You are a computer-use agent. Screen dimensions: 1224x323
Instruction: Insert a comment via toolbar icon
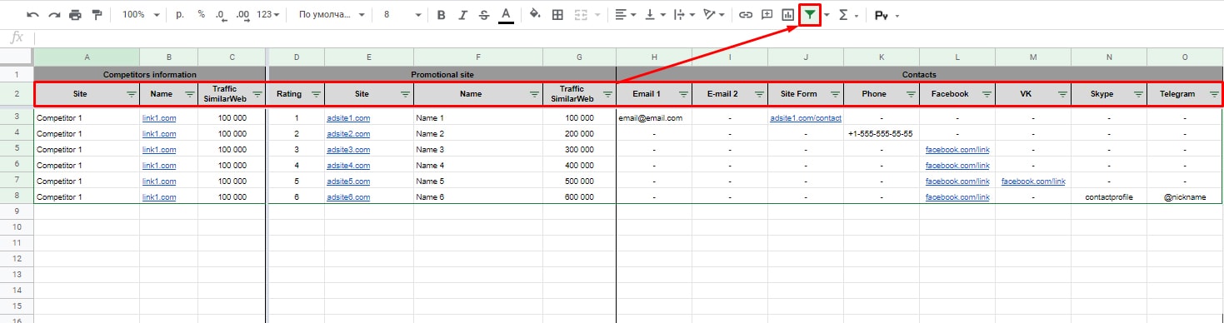767,15
